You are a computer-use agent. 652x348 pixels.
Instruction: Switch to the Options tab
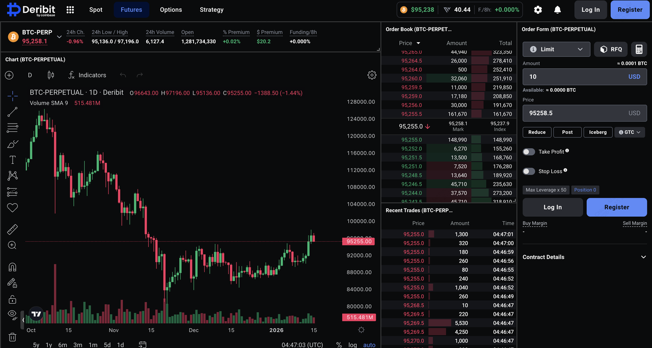171,10
